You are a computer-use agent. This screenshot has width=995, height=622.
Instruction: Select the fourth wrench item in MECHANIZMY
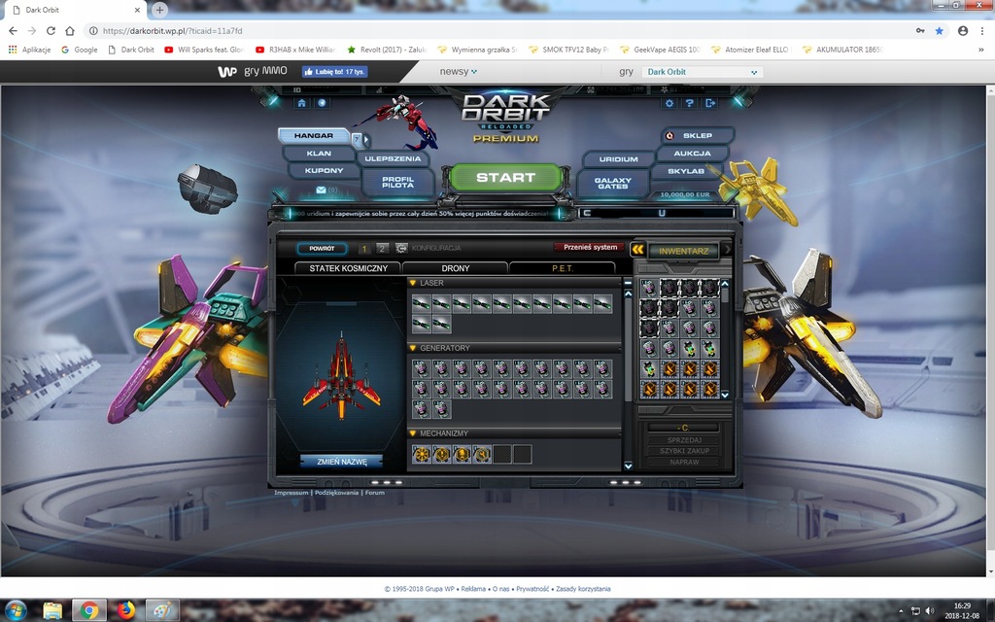tap(482, 454)
